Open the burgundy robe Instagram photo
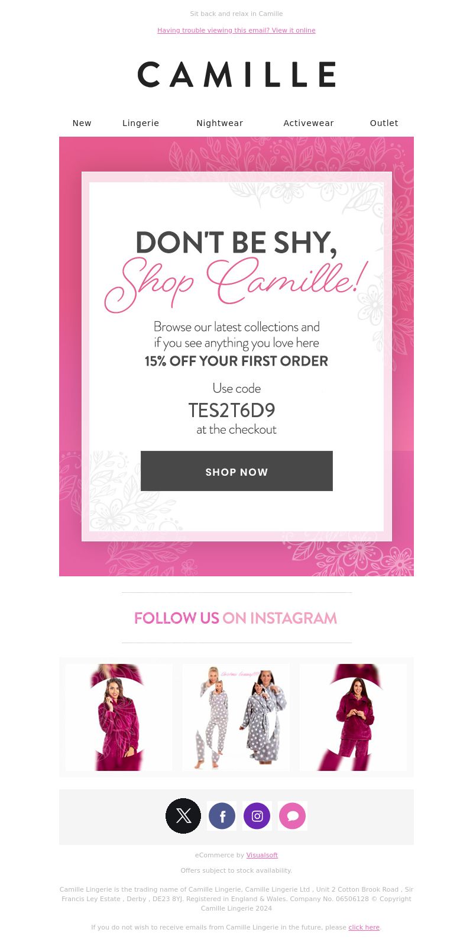473x939 pixels. [x=119, y=717]
